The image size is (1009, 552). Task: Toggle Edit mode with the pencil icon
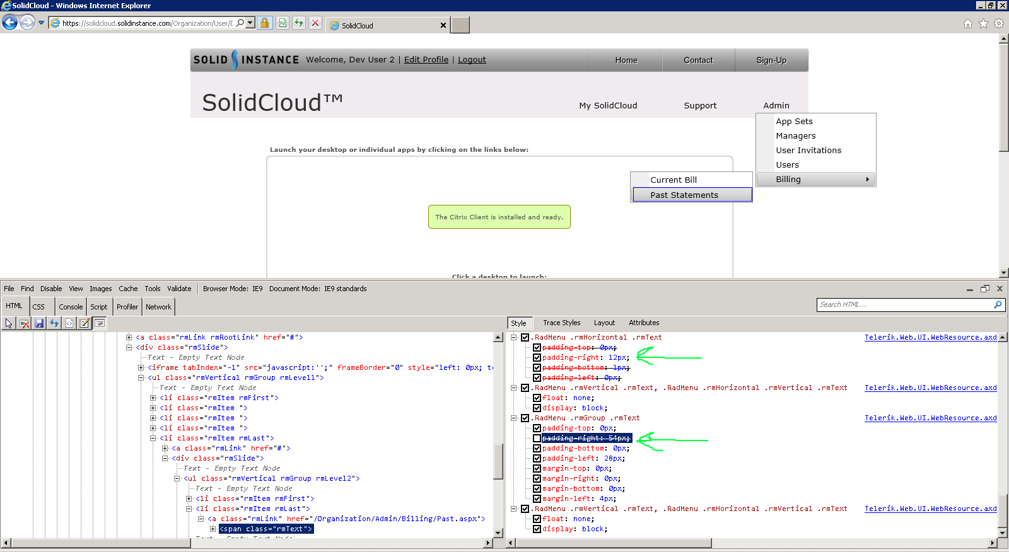click(x=85, y=323)
